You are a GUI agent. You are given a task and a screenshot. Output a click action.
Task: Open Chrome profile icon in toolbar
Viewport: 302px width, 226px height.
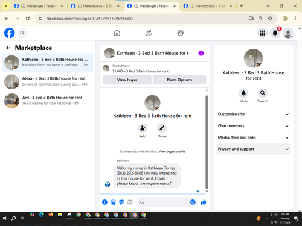pyautogui.click(x=284, y=19)
